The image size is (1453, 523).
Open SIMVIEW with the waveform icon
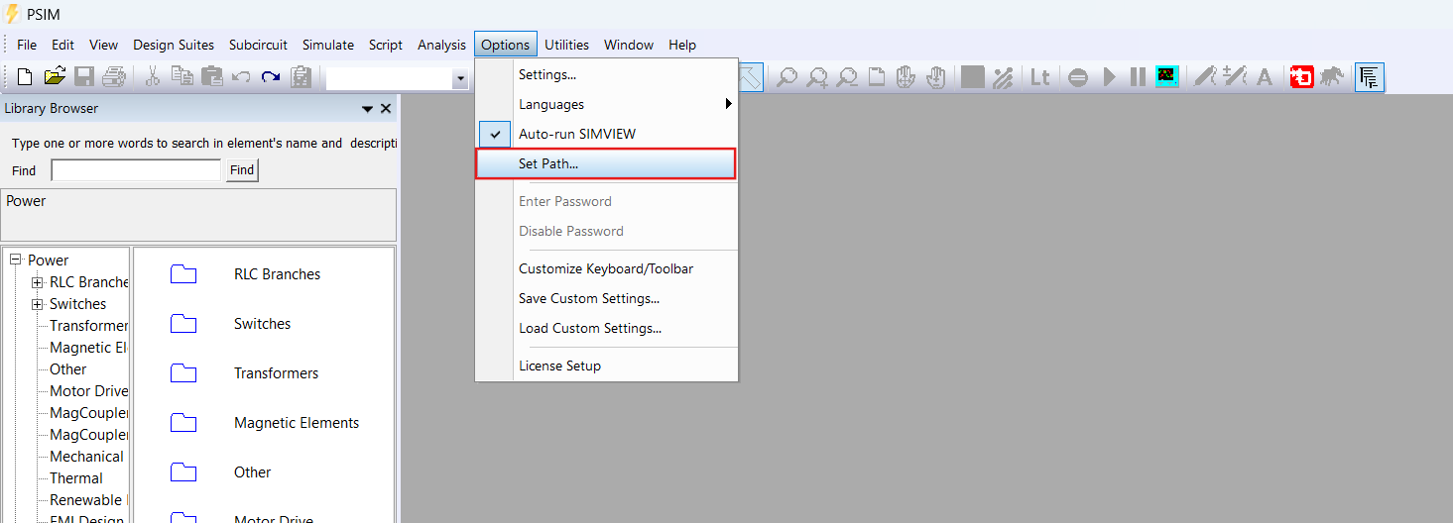pos(1167,77)
